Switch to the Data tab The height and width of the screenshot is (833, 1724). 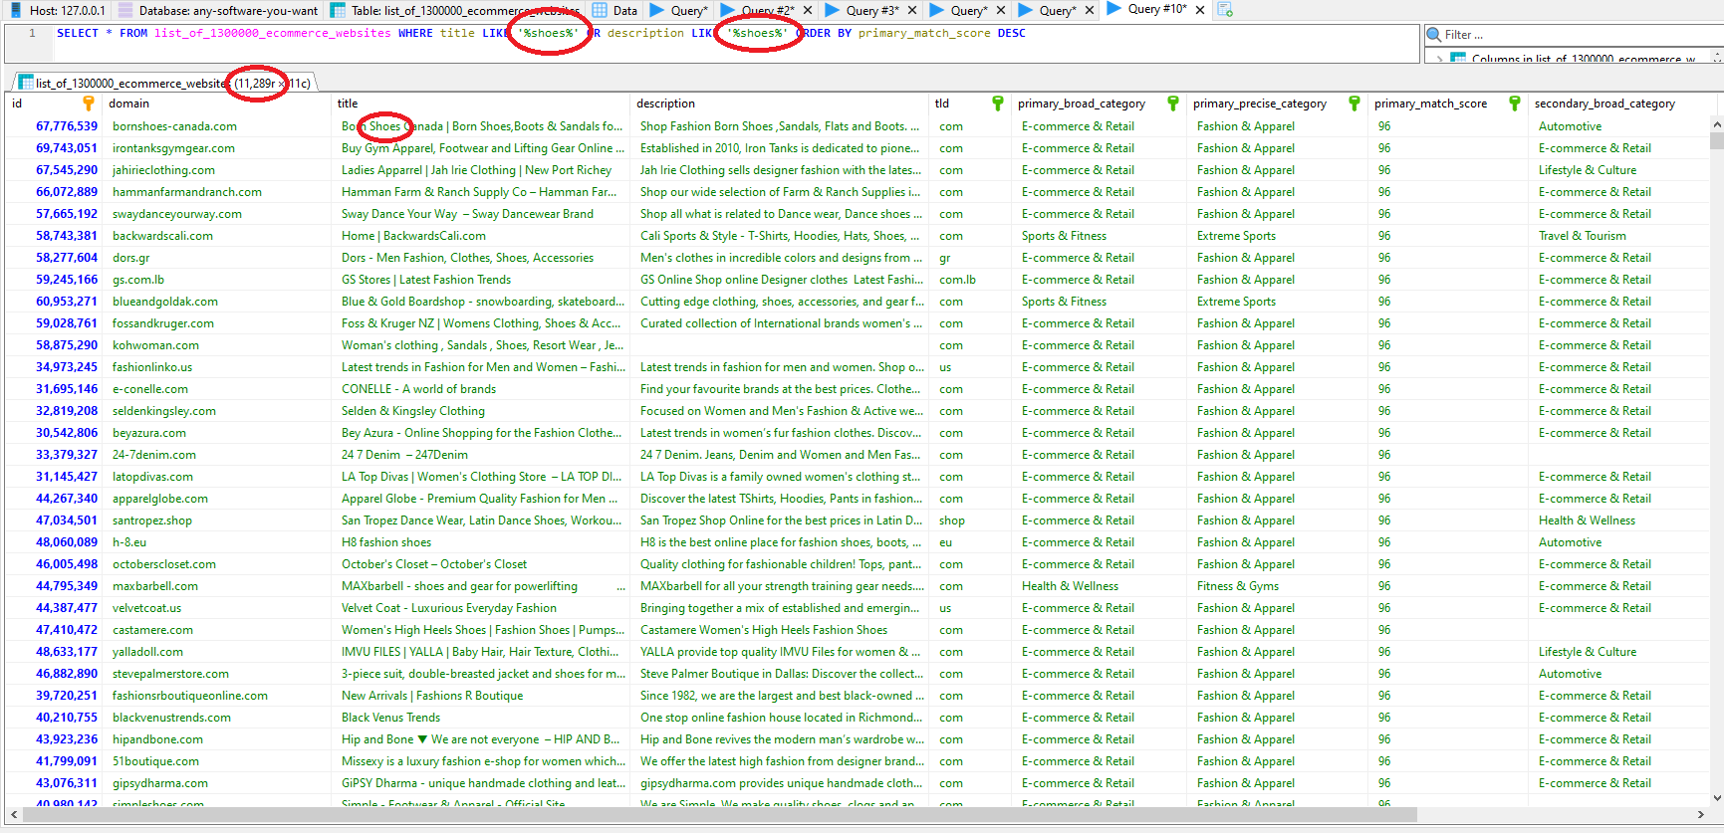[x=615, y=10]
